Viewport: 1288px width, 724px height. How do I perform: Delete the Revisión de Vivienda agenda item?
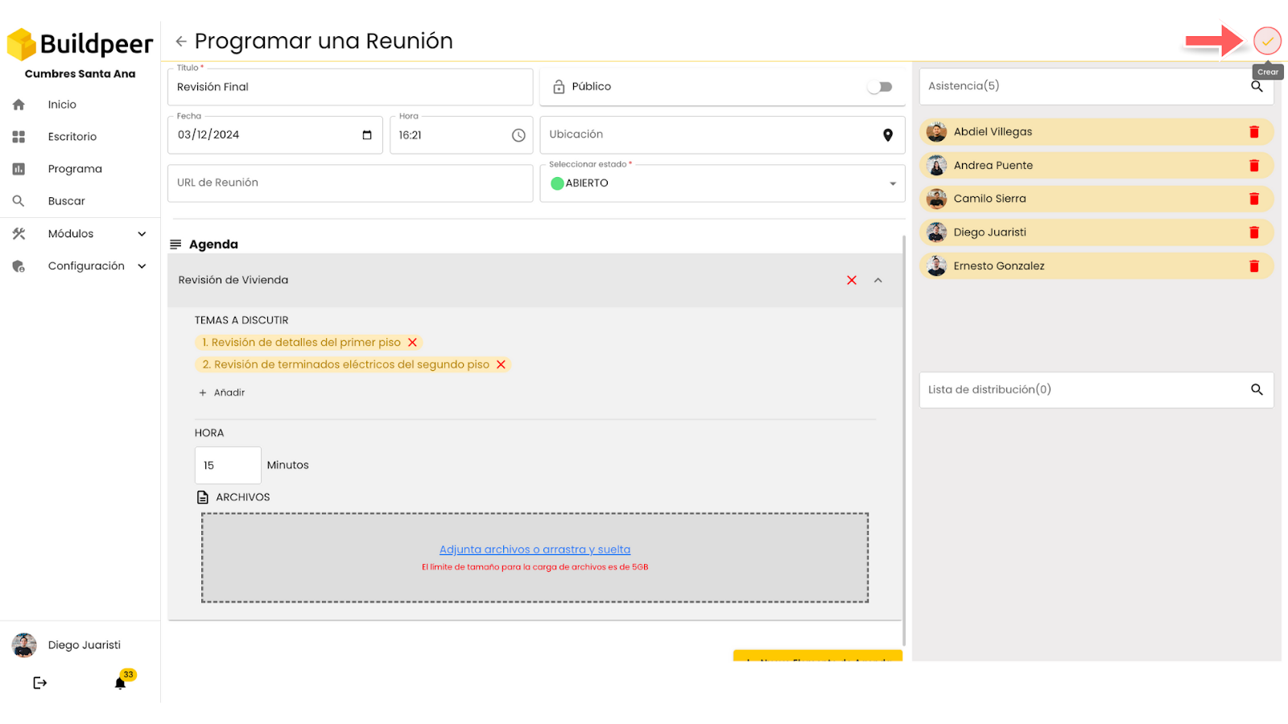[x=852, y=280]
